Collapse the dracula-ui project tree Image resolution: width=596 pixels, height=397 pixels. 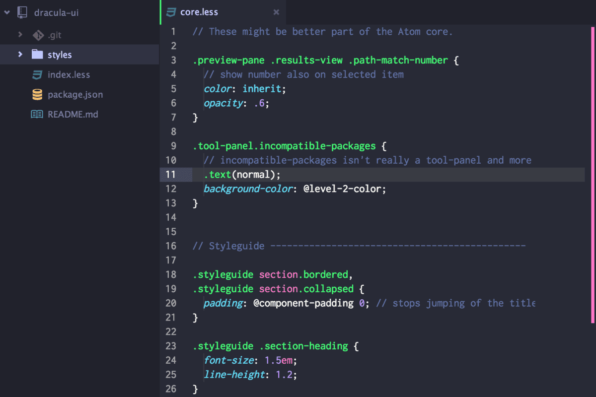(x=6, y=12)
